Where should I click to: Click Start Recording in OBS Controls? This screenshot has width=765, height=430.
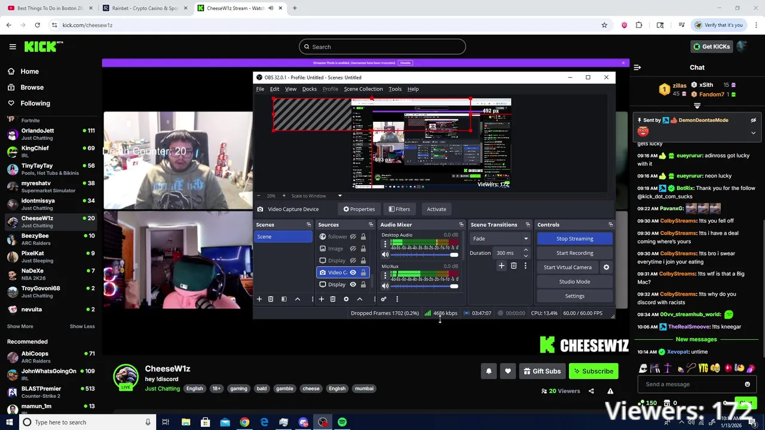pos(574,253)
